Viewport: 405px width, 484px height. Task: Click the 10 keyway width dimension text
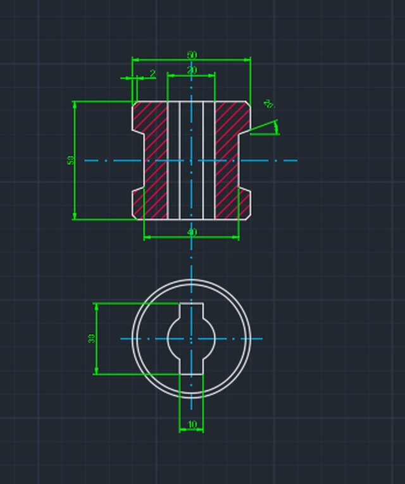point(192,425)
